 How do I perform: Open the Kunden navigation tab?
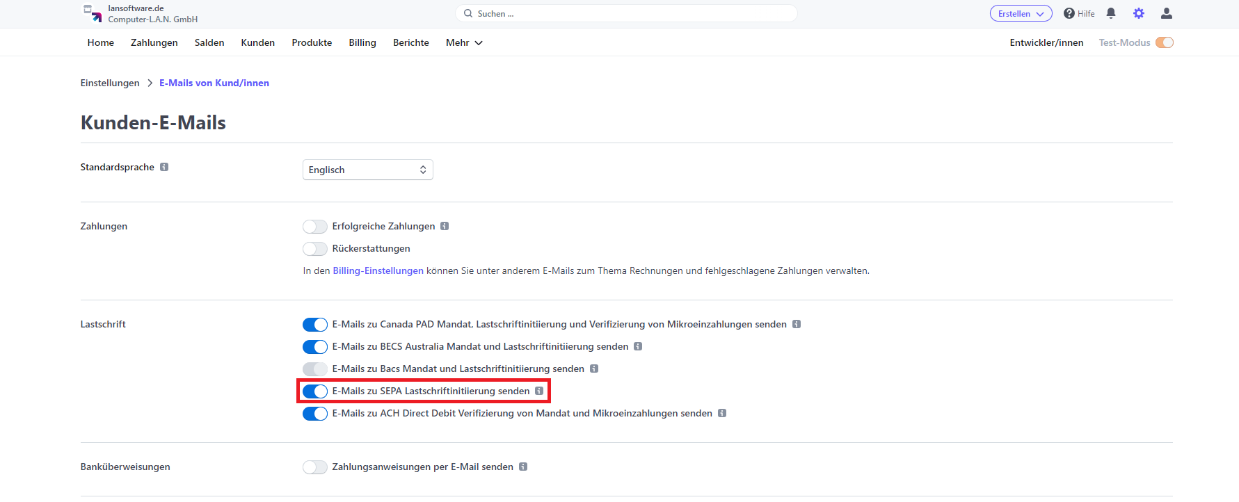pyautogui.click(x=258, y=42)
